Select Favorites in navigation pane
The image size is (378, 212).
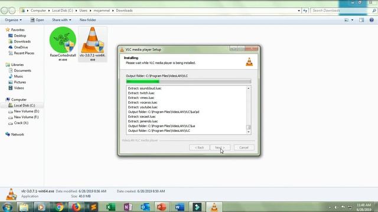tap(18, 30)
